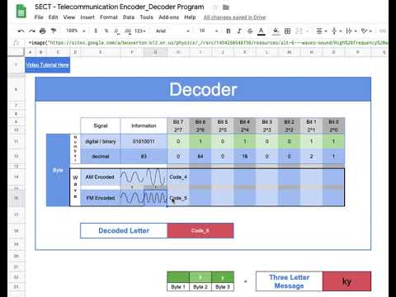Viewport: 396px width, 297px height.
Task: Print the spreadsheet
Action: tap(43, 31)
